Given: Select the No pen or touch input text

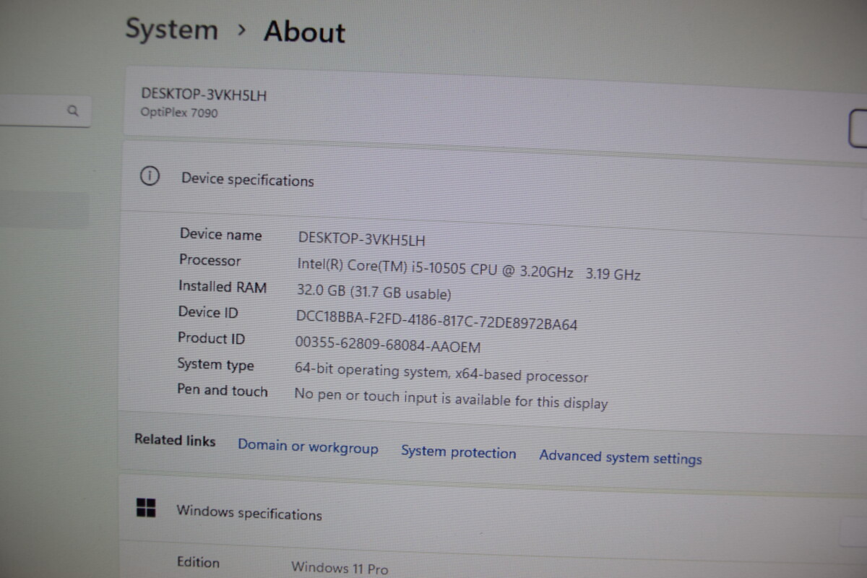Looking at the screenshot, I should tap(451, 399).
